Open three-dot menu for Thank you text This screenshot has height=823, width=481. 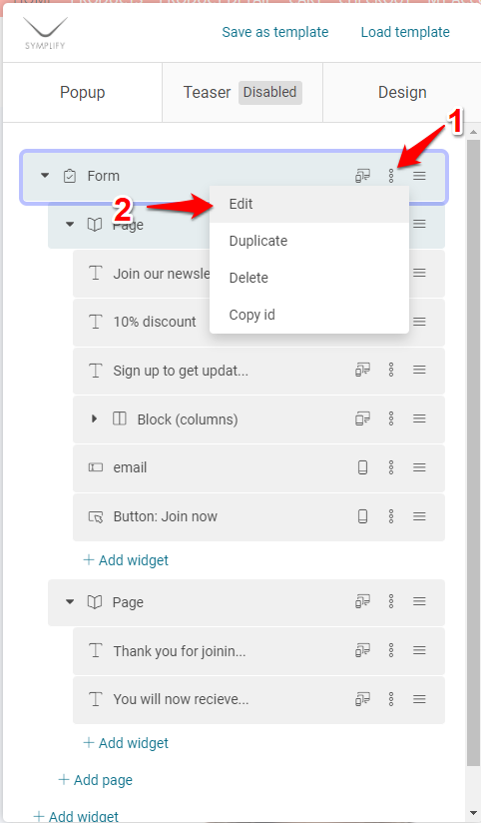coord(391,650)
